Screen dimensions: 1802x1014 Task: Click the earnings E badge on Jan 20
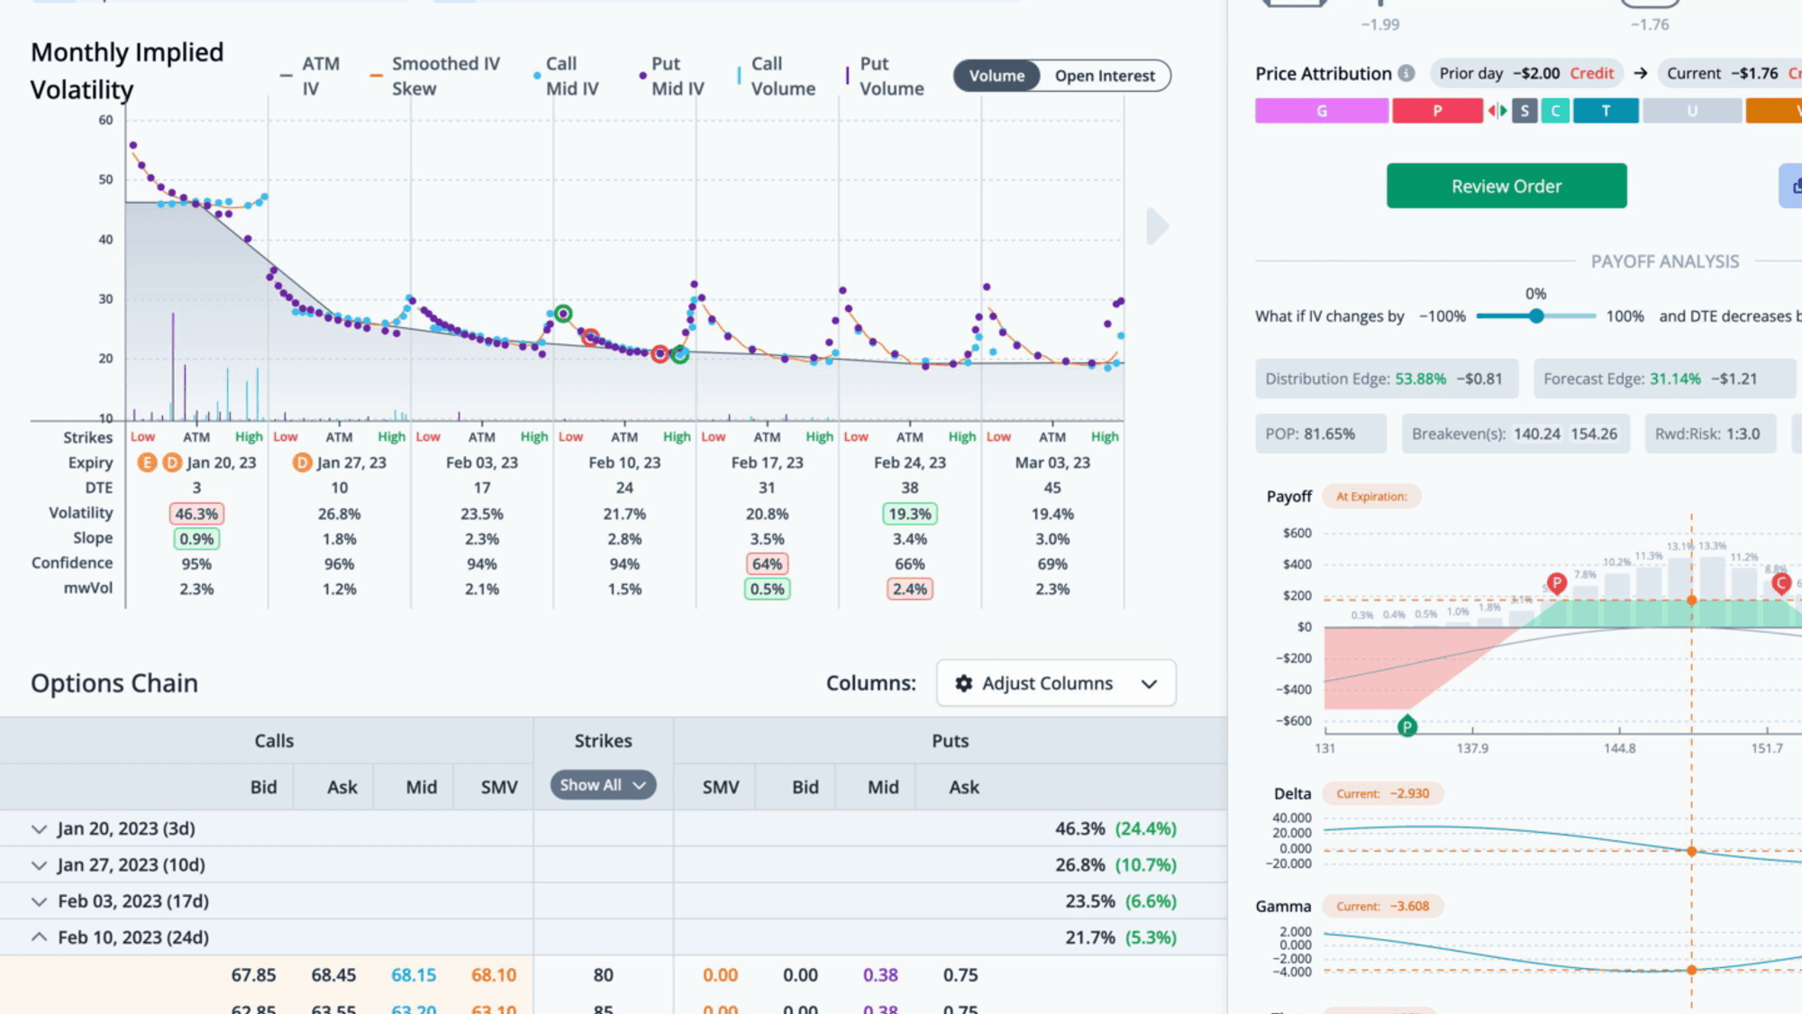(147, 462)
